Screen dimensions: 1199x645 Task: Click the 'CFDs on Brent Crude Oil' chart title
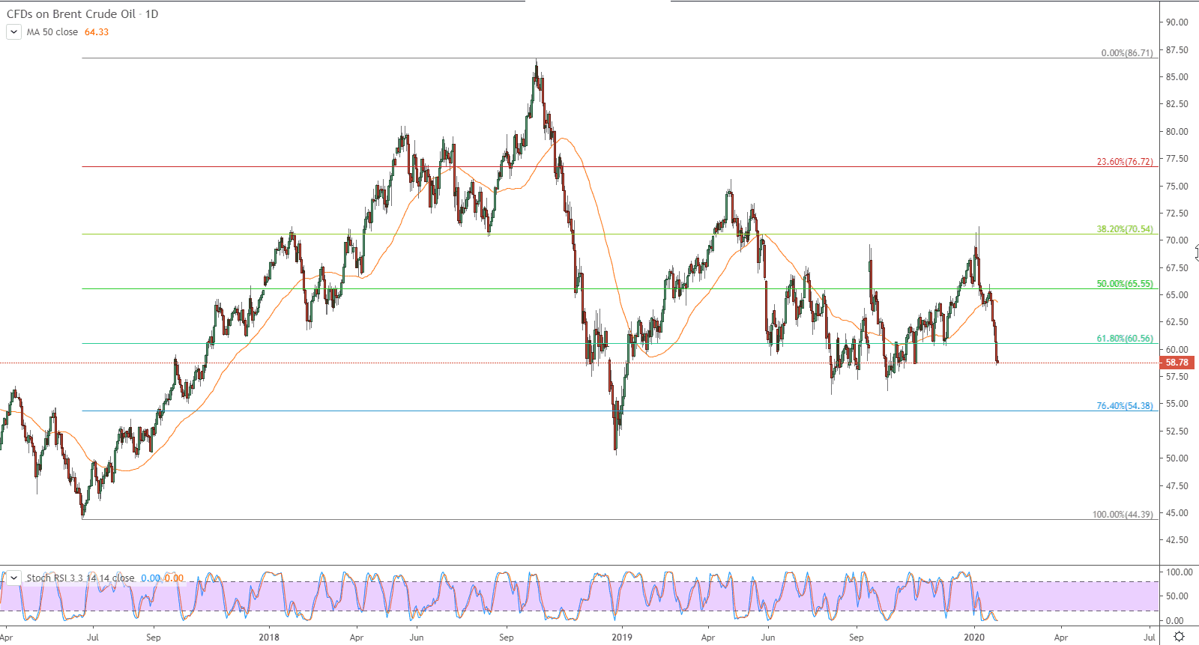[71, 13]
